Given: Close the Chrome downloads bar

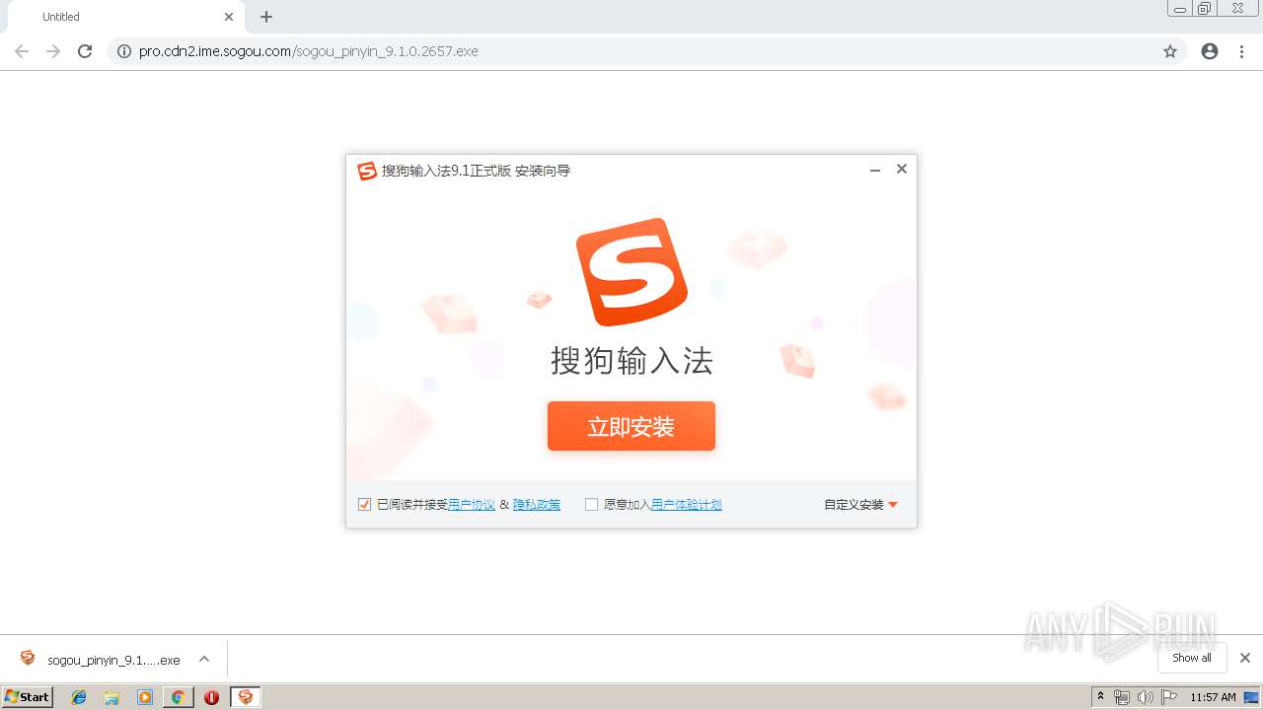Looking at the screenshot, I should 1245,658.
